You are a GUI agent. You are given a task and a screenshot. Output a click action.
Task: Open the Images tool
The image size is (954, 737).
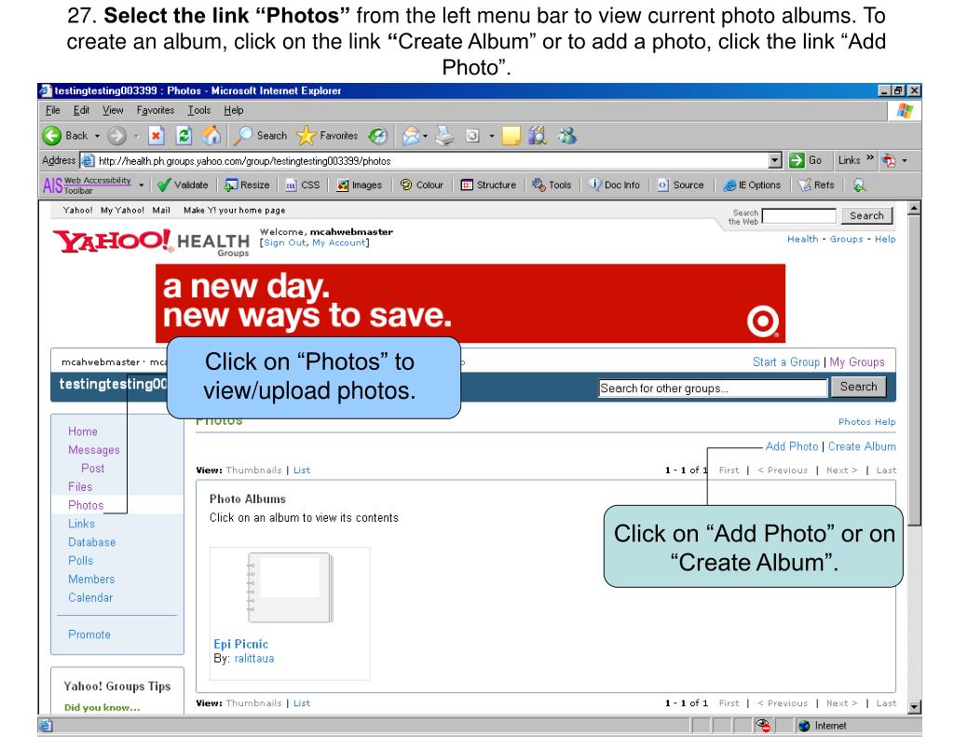click(x=360, y=185)
